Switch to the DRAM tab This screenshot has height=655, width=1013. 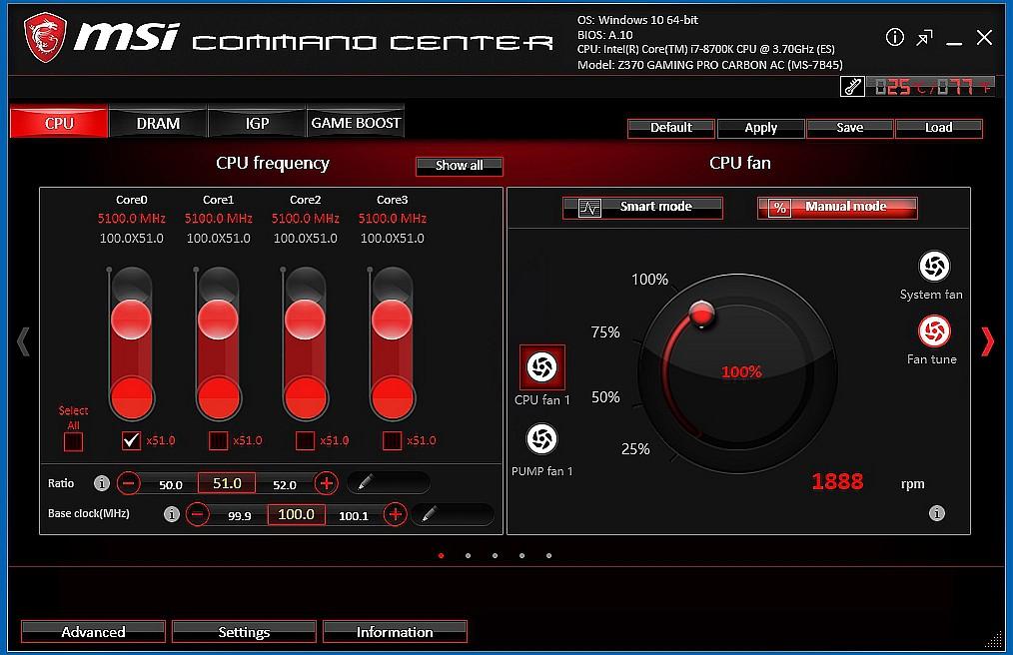(x=158, y=122)
